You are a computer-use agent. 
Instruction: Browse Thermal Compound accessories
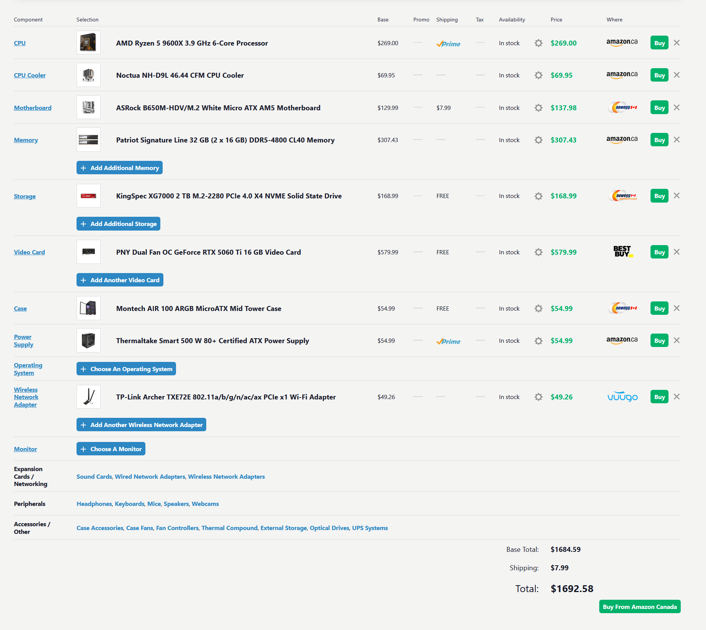[230, 528]
